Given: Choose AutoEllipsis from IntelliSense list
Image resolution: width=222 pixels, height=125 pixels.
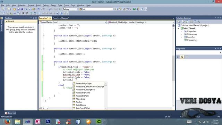Looking at the screenshot, I should click(x=81, y=105).
